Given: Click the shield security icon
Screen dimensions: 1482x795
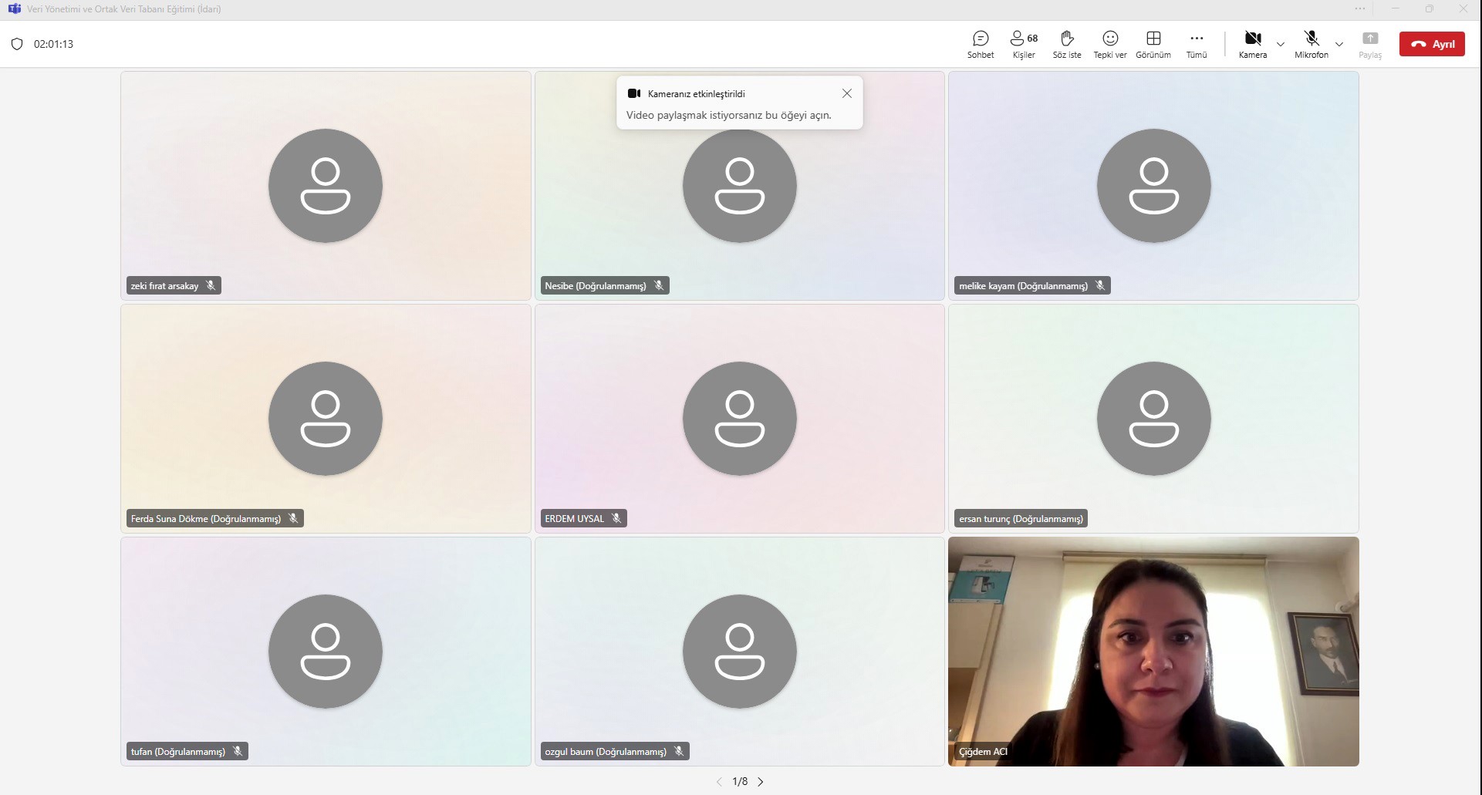Looking at the screenshot, I should tap(17, 44).
